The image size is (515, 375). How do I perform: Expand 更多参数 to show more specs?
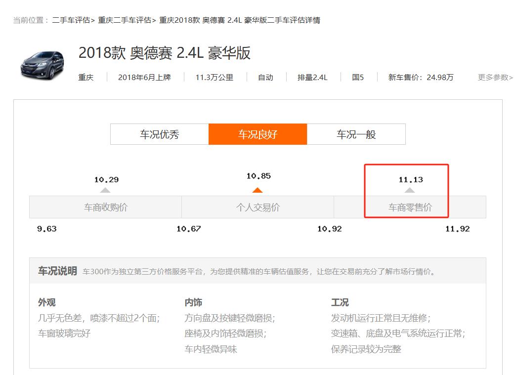point(495,78)
